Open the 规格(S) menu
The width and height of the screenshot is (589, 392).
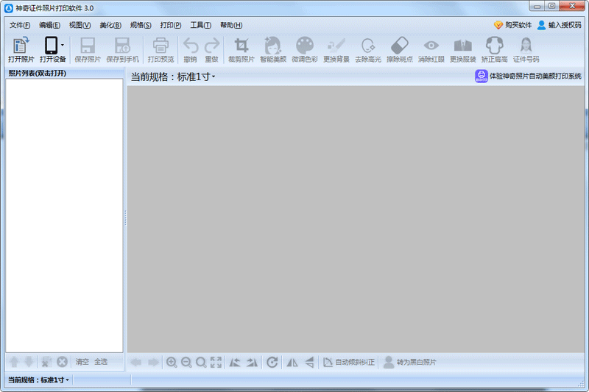(x=141, y=25)
